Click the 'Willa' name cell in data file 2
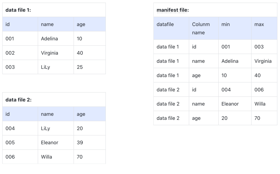The image size is (280, 174). 46,157
